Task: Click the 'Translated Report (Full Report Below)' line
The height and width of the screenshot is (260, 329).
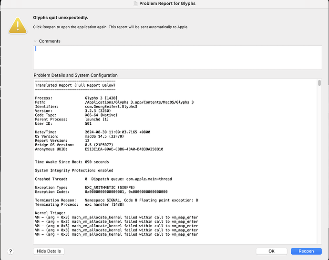Action: click(75, 85)
